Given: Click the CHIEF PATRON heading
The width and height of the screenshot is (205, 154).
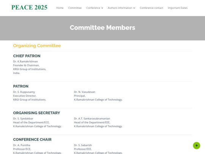Looking at the screenshot, I should (x=27, y=56).
